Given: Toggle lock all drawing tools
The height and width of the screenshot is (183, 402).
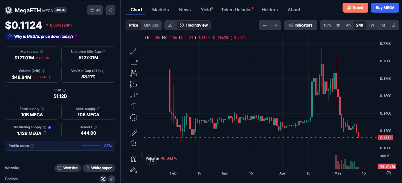Looking at the screenshot, I should coord(133,170).
